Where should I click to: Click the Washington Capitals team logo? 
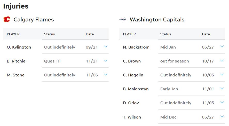[123, 19]
